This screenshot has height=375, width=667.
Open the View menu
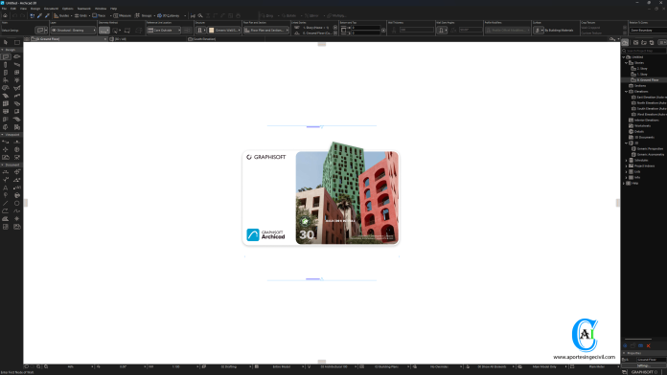coord(23,9)
